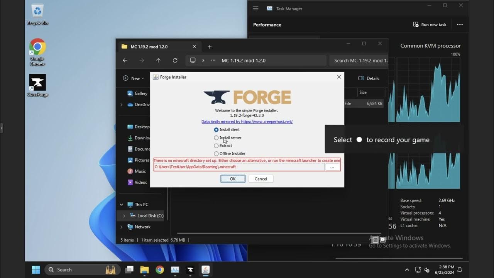
Task: Expand the Network tree node
Action: [x=122, y=227]
